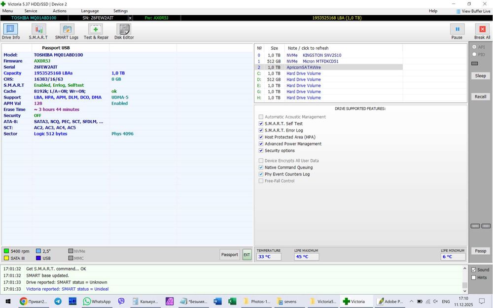493x308 pixels.
Task: Switch to WhatsApp in taskbar
Action: (97, 302)
